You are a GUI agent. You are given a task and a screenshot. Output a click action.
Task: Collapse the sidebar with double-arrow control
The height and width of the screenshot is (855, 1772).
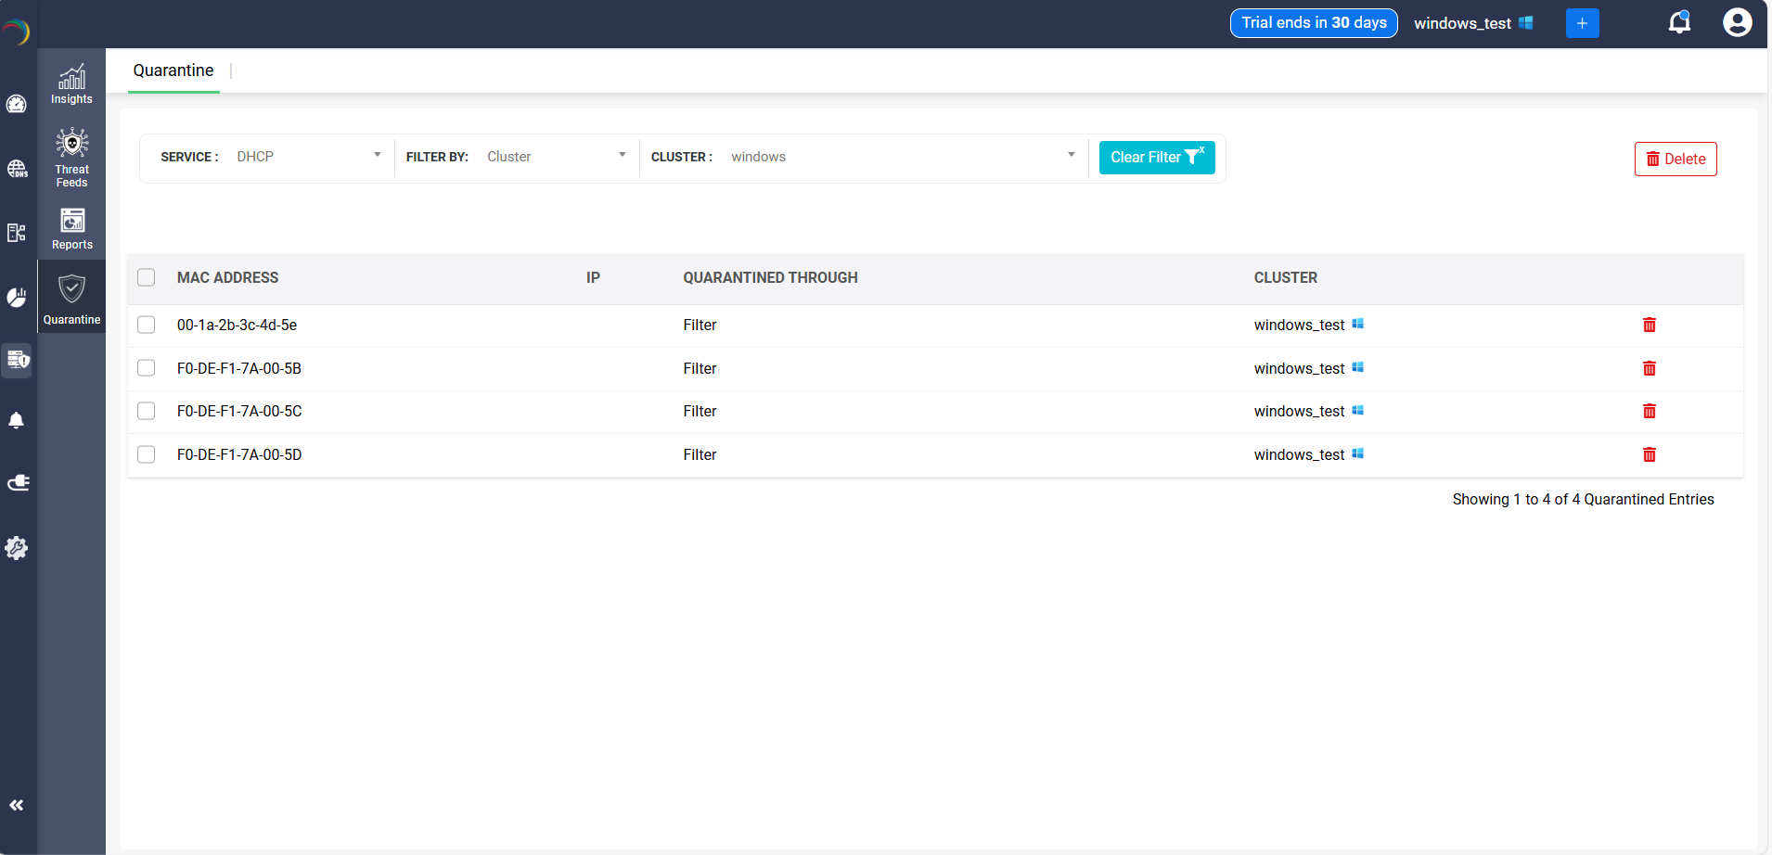(x=17, y=805)
